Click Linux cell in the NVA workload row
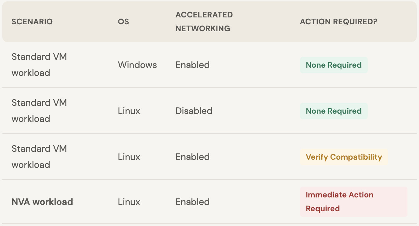 (129, 202)
